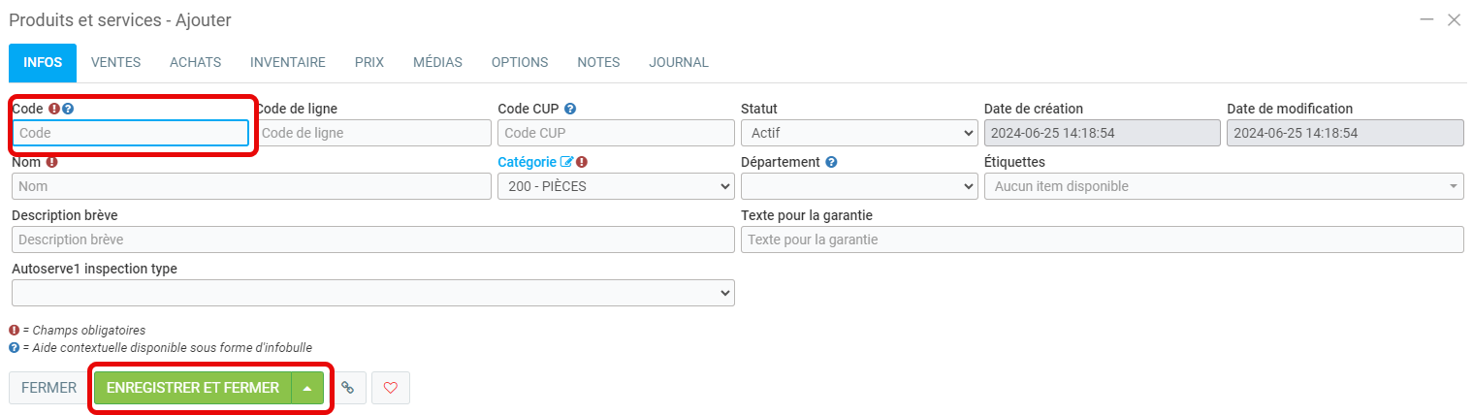
Task: Click the help icon next to Code label
Action: (x=68, y=109)
